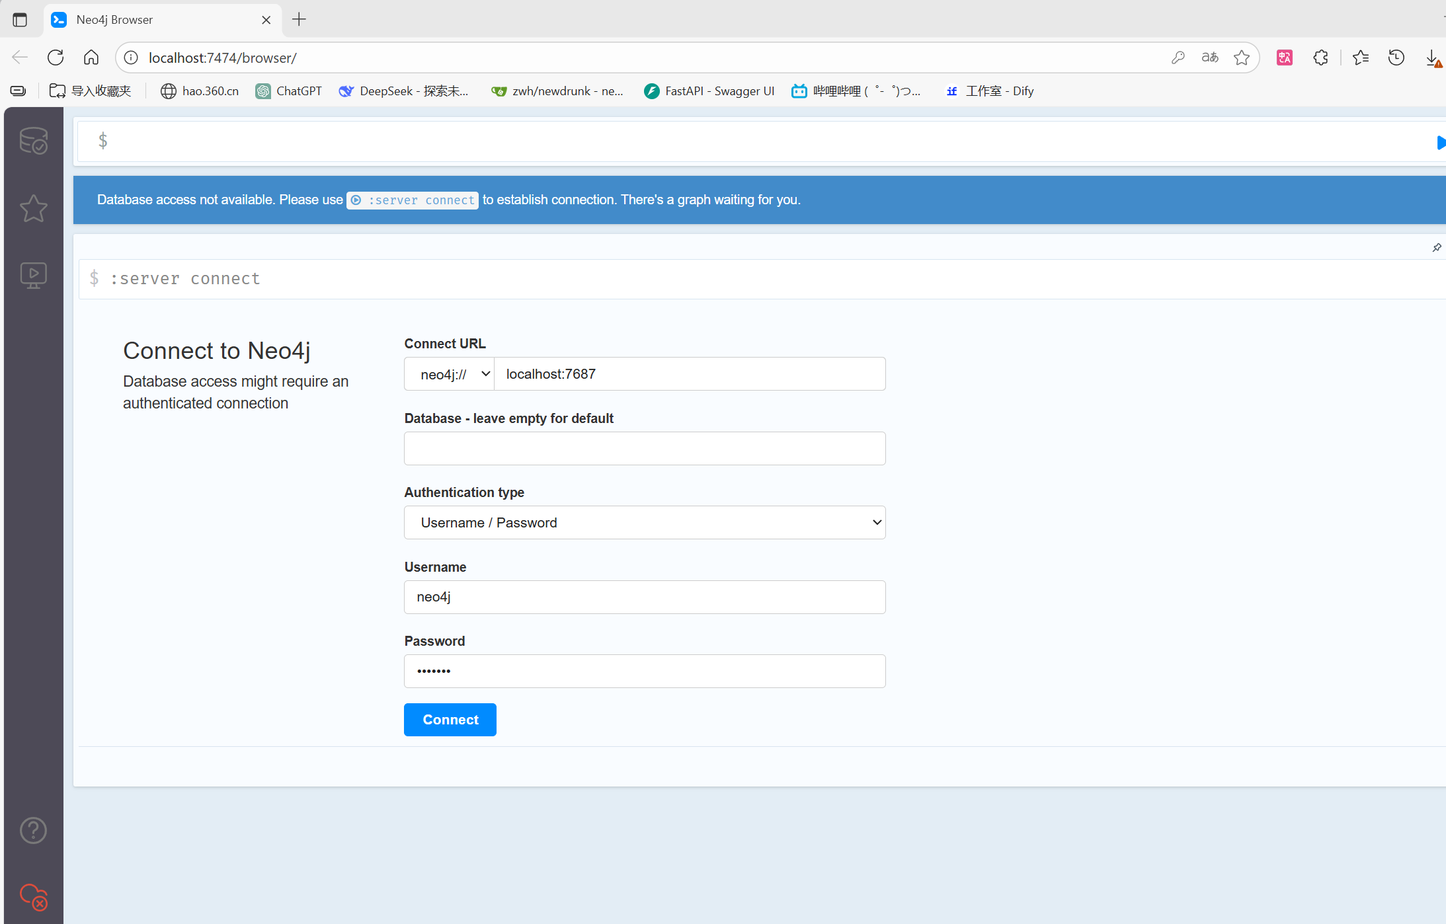Viewport: 1446px width, 924px height.
Task: Open downloads icon in browser toolbar
Action: coord(1433,58)
